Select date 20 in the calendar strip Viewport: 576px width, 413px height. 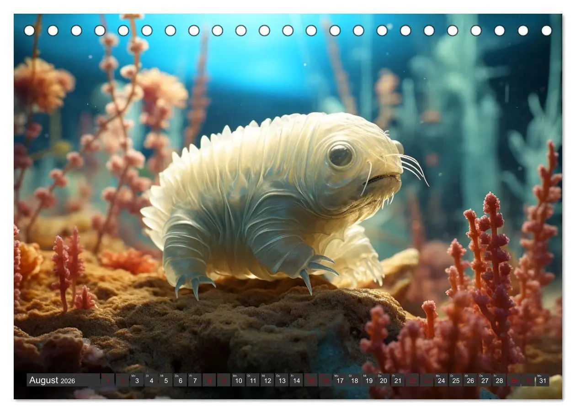383,380
